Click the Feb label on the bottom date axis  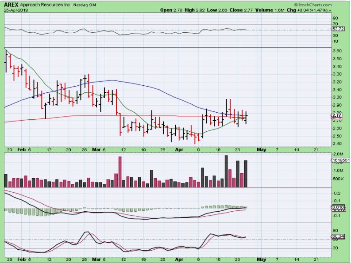[x=22, y=259]
